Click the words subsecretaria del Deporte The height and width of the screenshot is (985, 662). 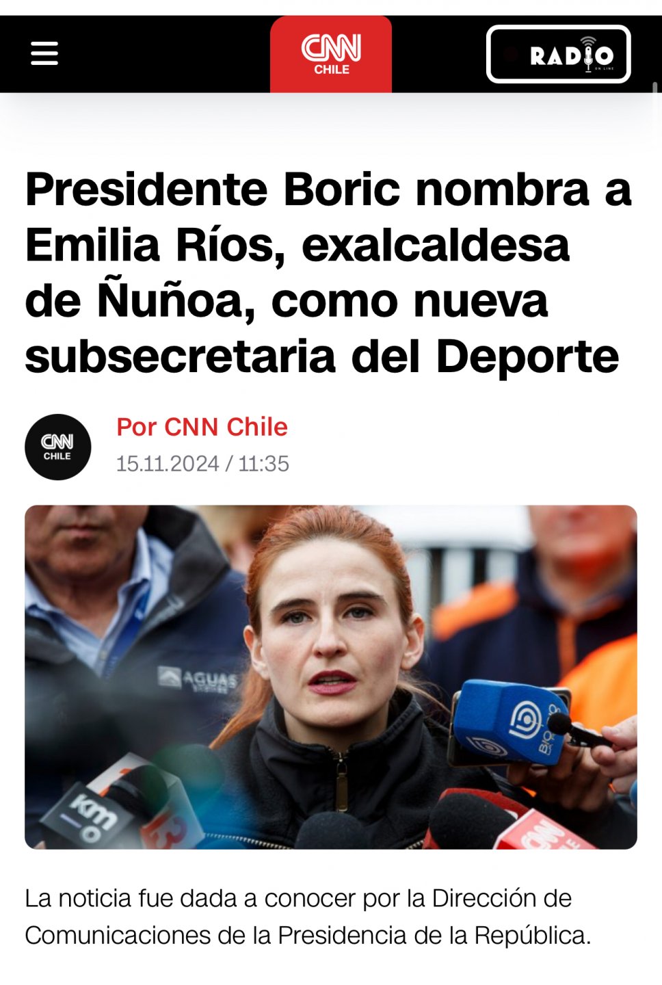click(x=322, y=356)
